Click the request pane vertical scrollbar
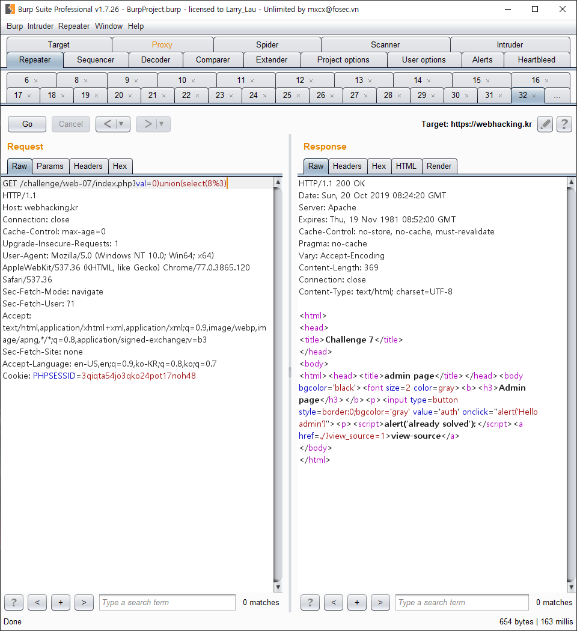The height and width of the screenshot is (631, 577). point(278,385)
